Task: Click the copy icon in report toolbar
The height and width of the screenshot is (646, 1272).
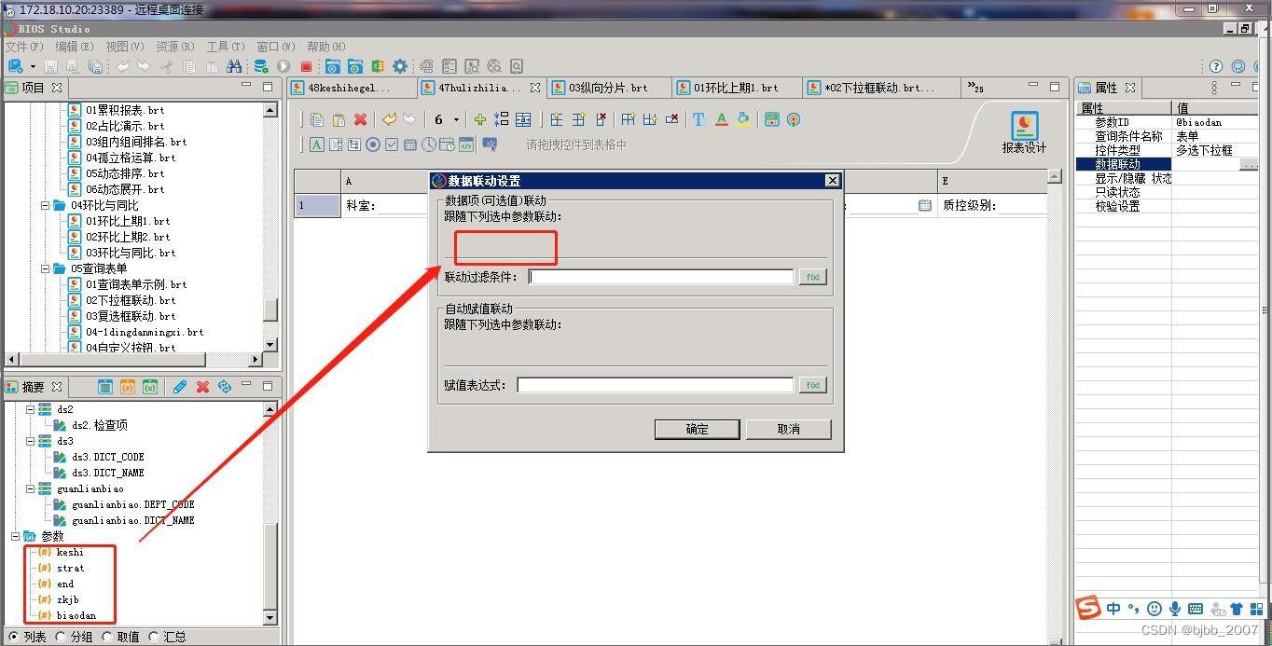Action: (317, 119)
